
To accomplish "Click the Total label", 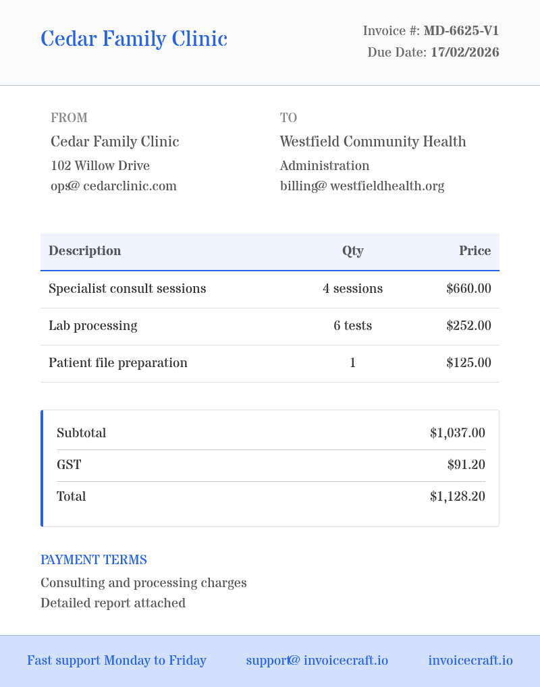I will pyautogui.click(x=72, y=497).
